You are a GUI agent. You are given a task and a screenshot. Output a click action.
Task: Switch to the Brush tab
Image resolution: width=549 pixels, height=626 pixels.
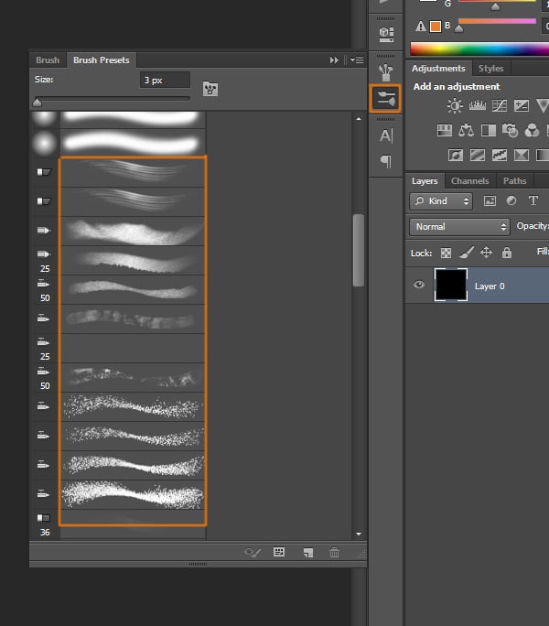coord(48,59)
